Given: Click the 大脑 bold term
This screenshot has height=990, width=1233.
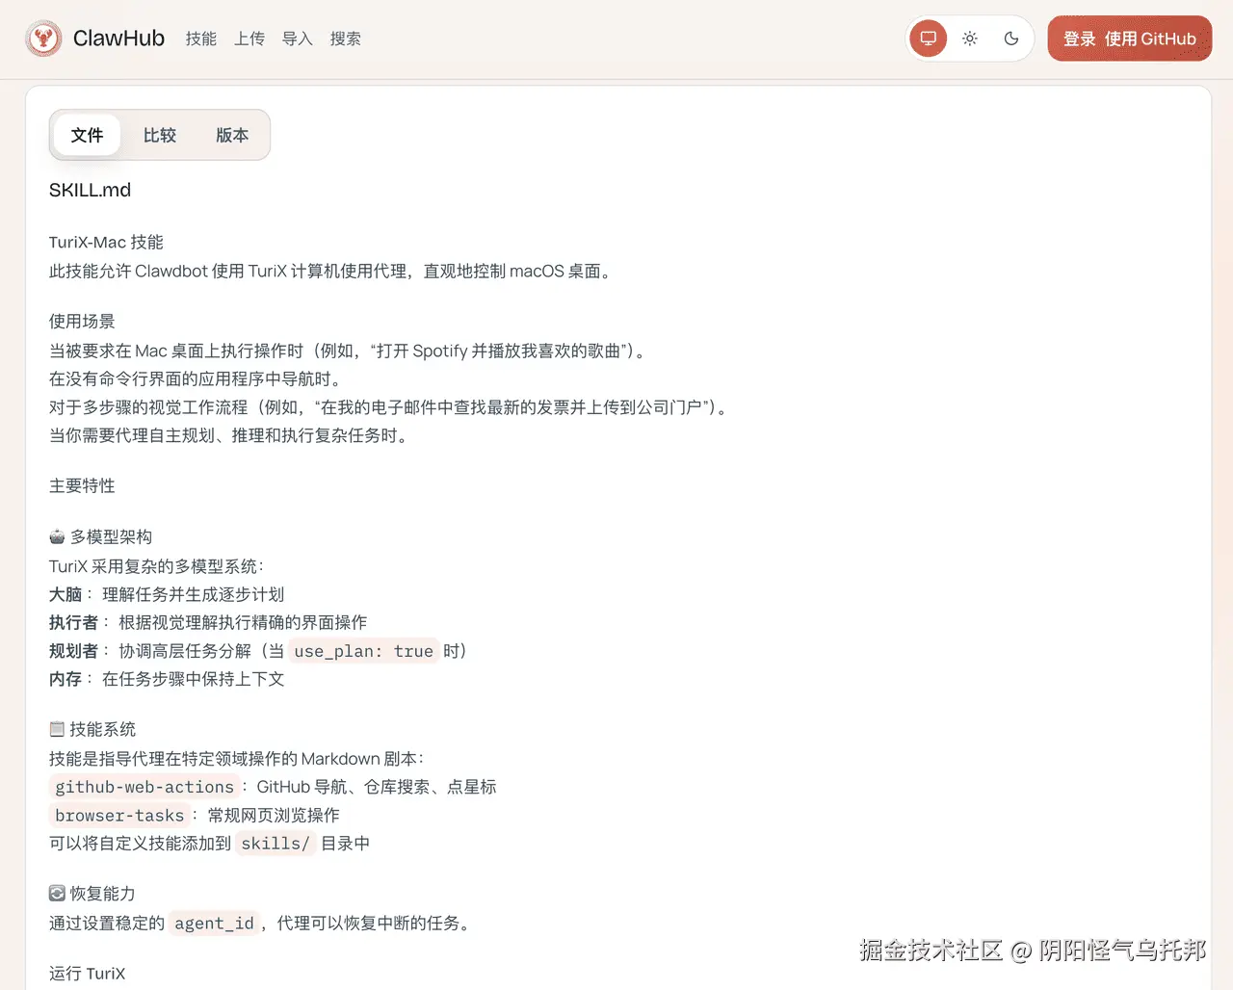Looking at the screenshot, I should [66, 594].
